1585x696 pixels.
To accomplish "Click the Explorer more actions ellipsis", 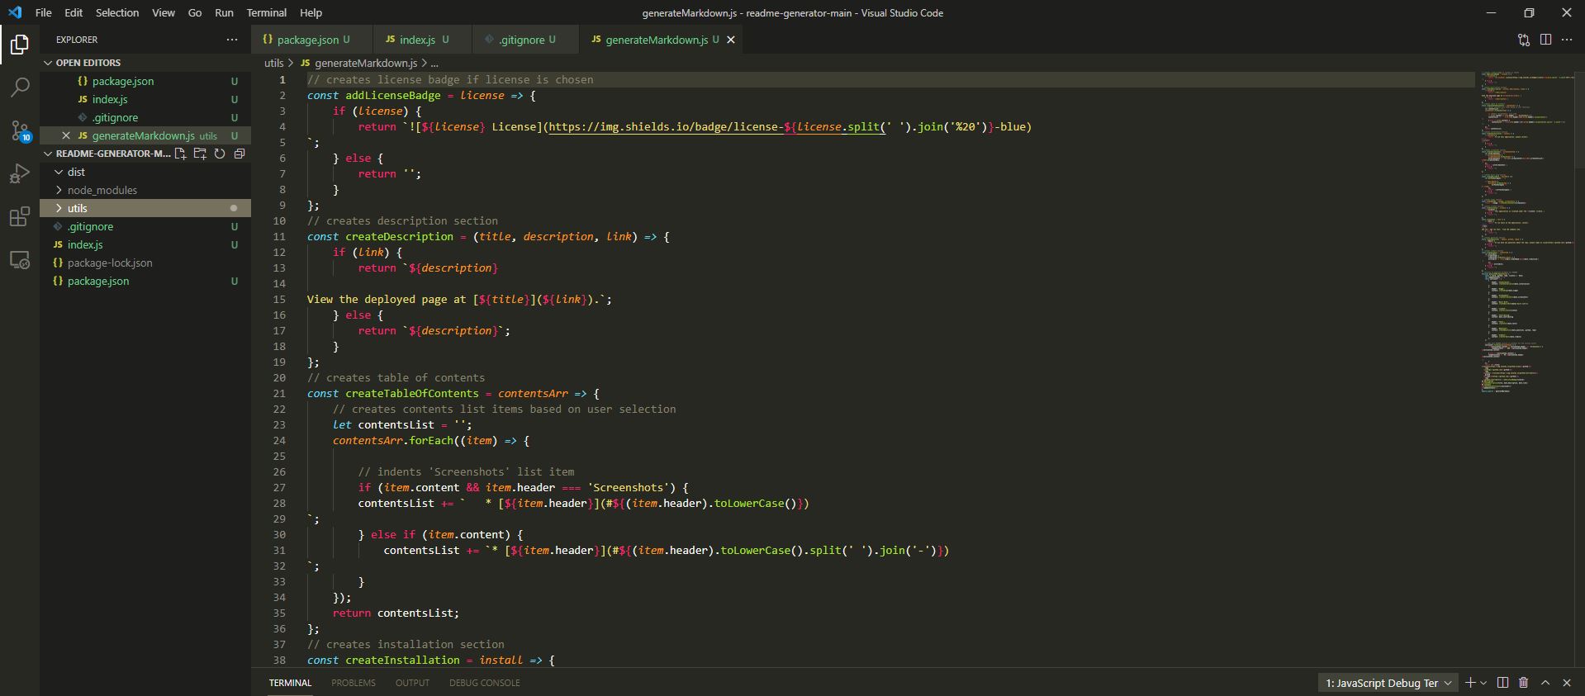I will [x=232, y=40].
